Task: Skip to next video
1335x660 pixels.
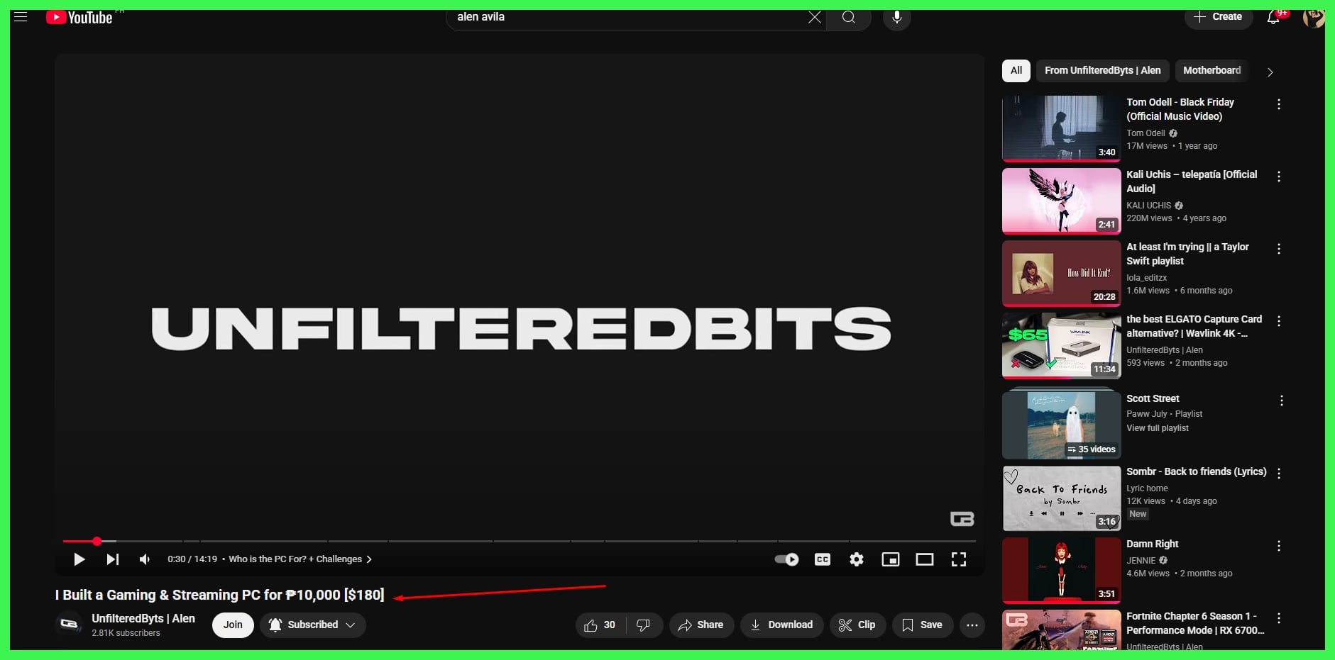Action: (112, 559)
